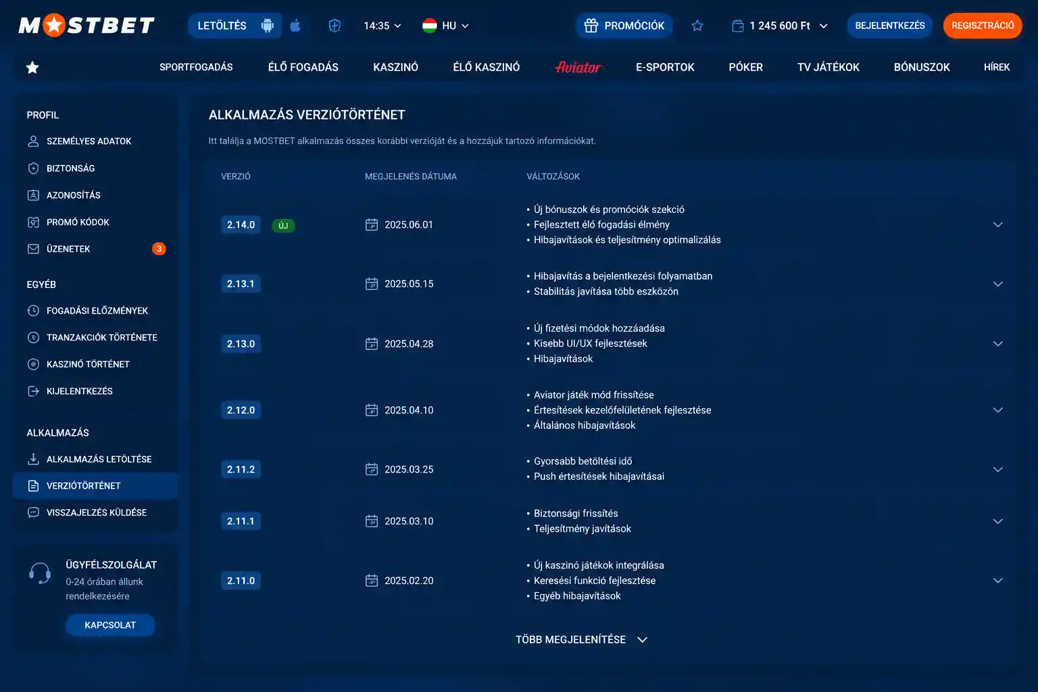Viewport: 1038px width, 692px height.
Task: Open BIZTONSÁG in sidebar
Action: pos(95,168)
